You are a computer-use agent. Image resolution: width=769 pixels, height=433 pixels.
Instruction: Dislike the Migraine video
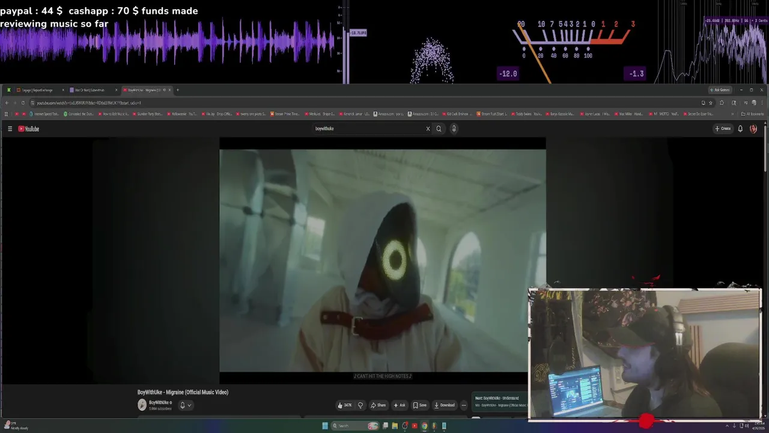coord(360,405)
